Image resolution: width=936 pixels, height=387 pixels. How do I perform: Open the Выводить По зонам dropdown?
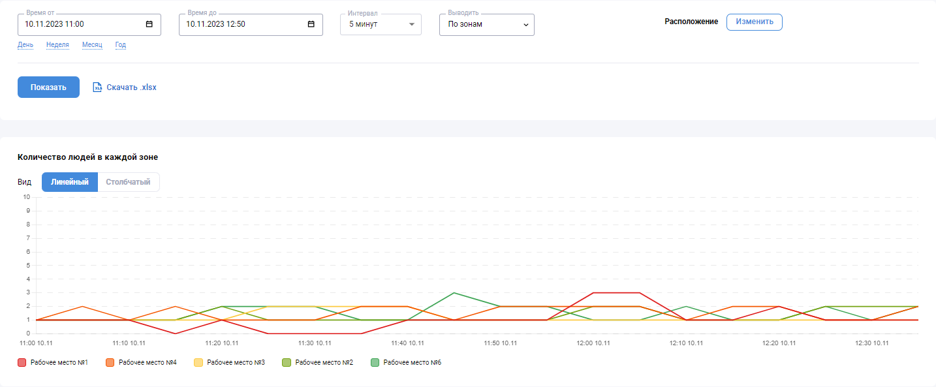coord(487,25)
